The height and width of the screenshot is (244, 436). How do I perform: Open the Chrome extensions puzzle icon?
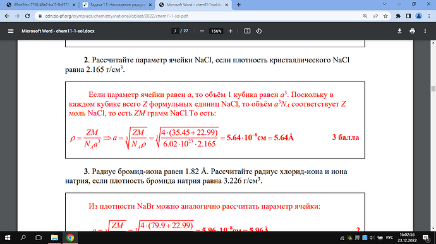(x=398, y=16)
